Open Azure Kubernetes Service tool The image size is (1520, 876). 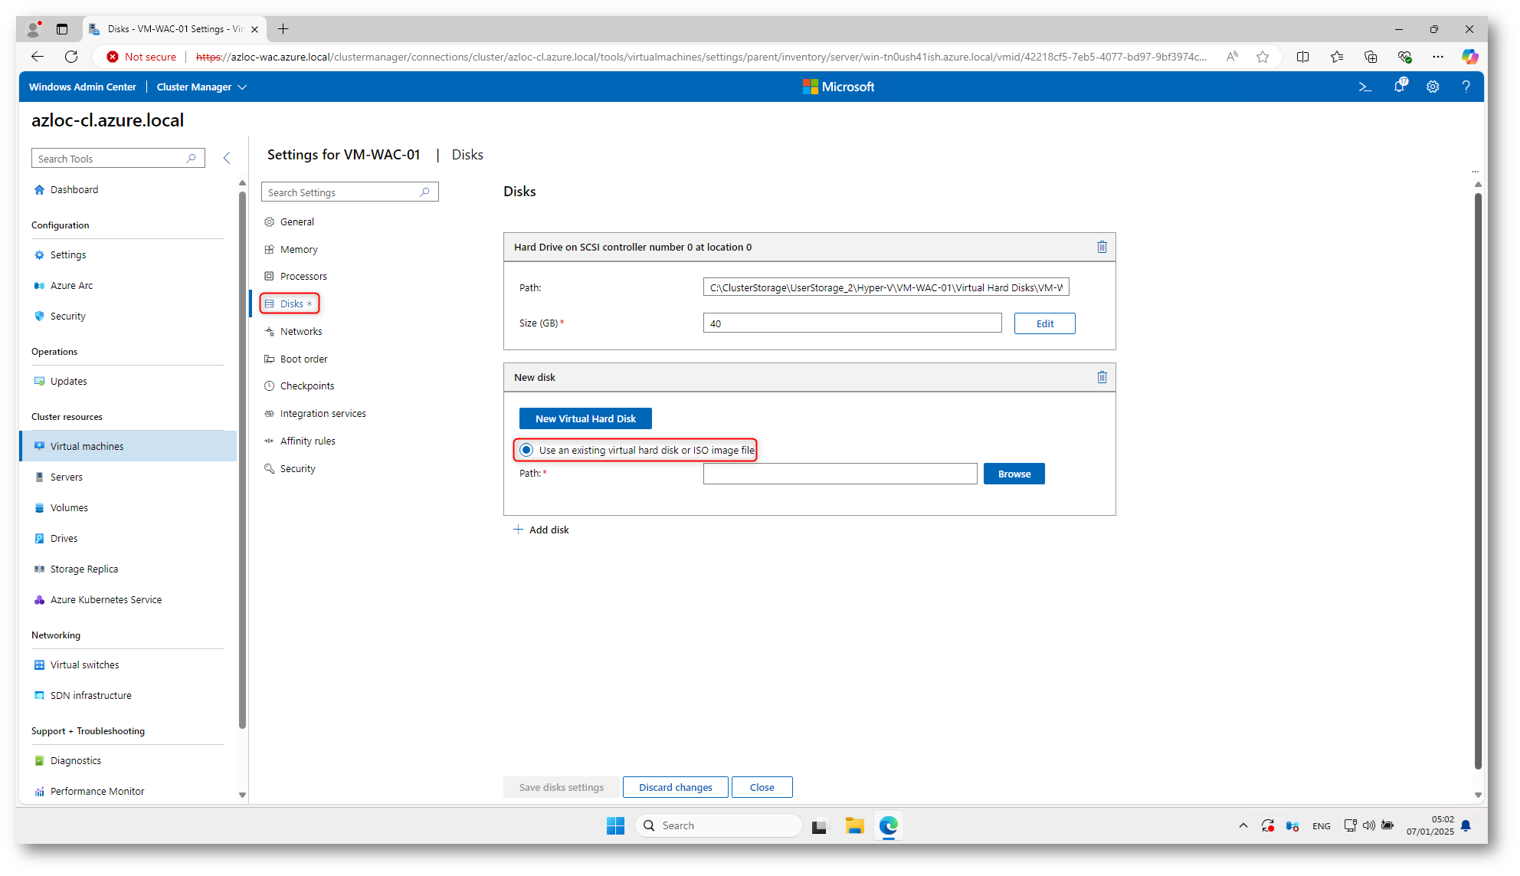tap(106, 599)
